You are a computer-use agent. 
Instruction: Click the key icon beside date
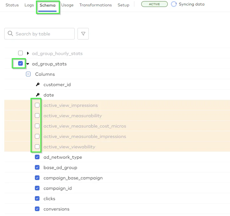click(x=37, y=95)
